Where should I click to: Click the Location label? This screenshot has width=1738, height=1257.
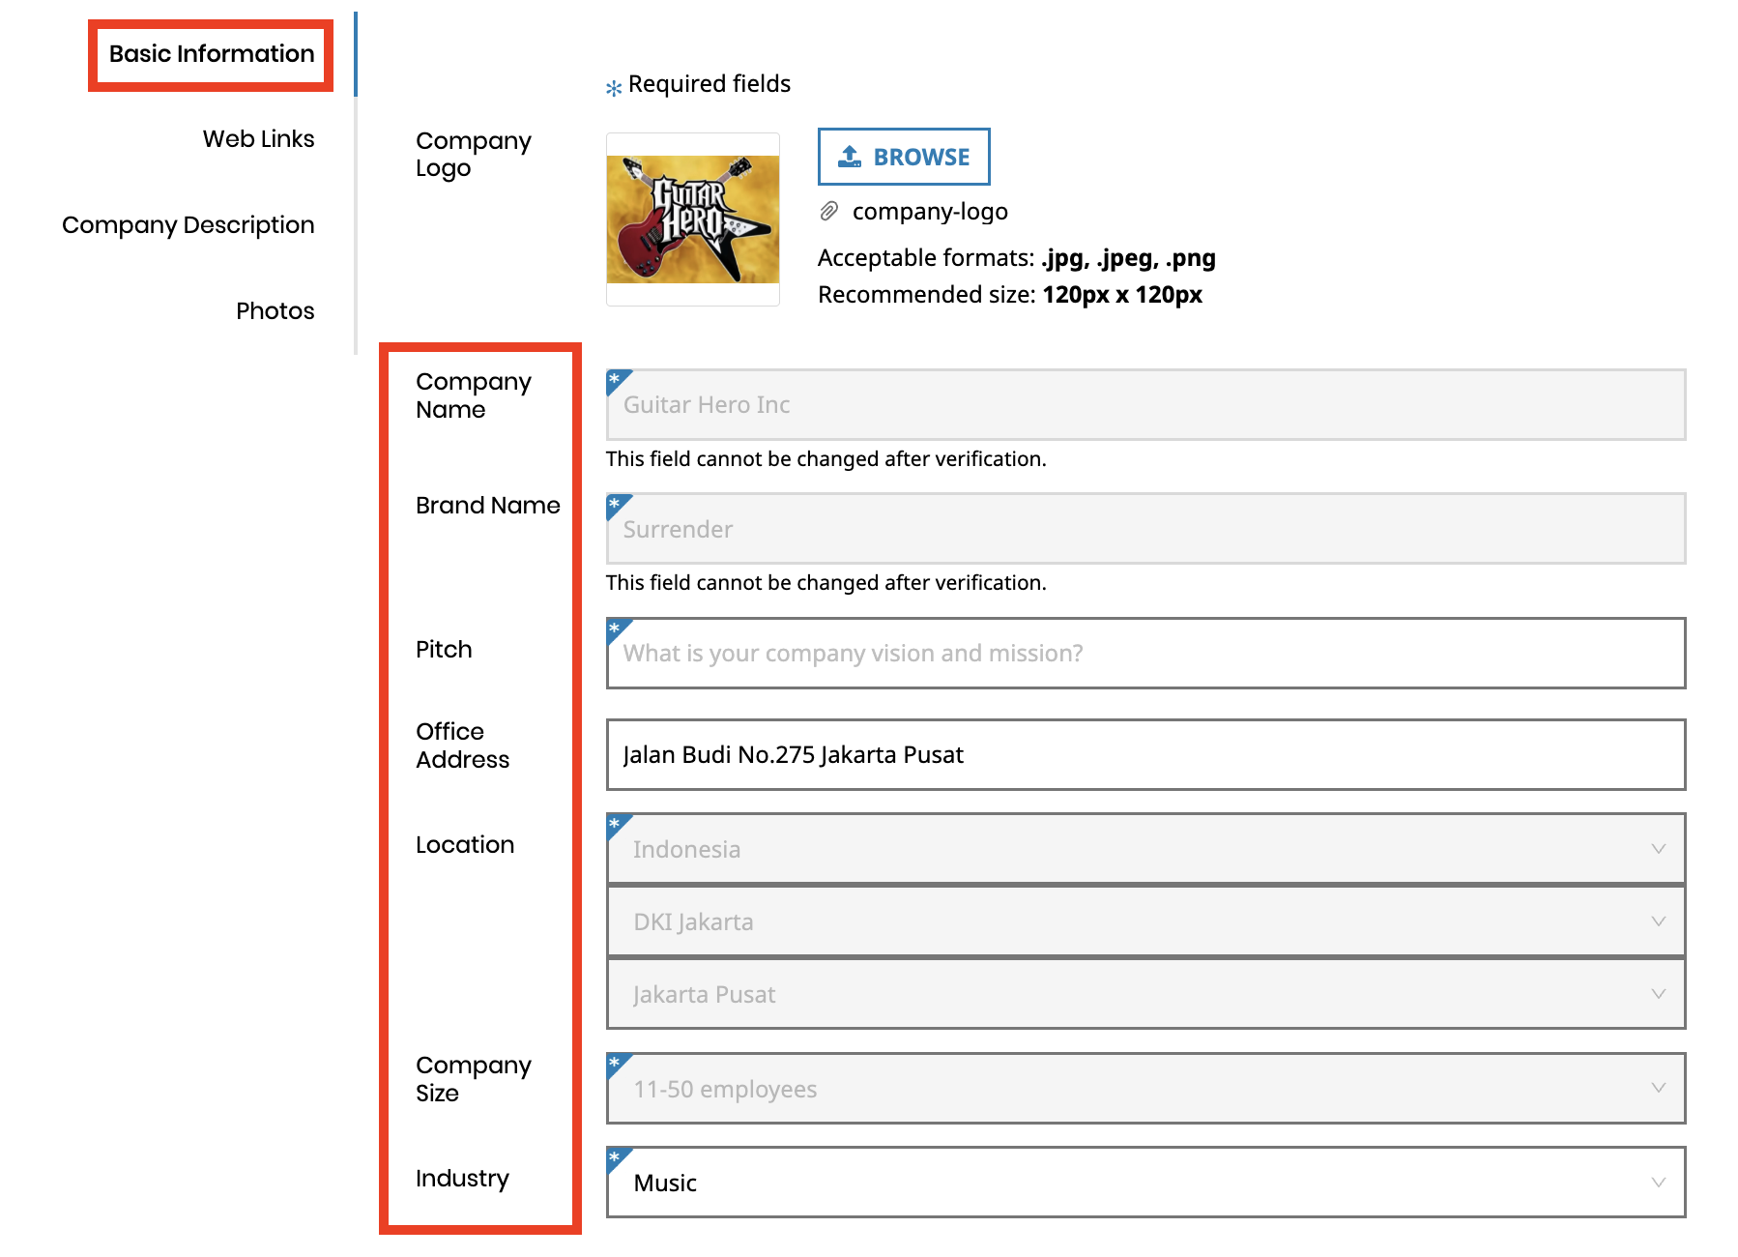[x=465, y=845]
